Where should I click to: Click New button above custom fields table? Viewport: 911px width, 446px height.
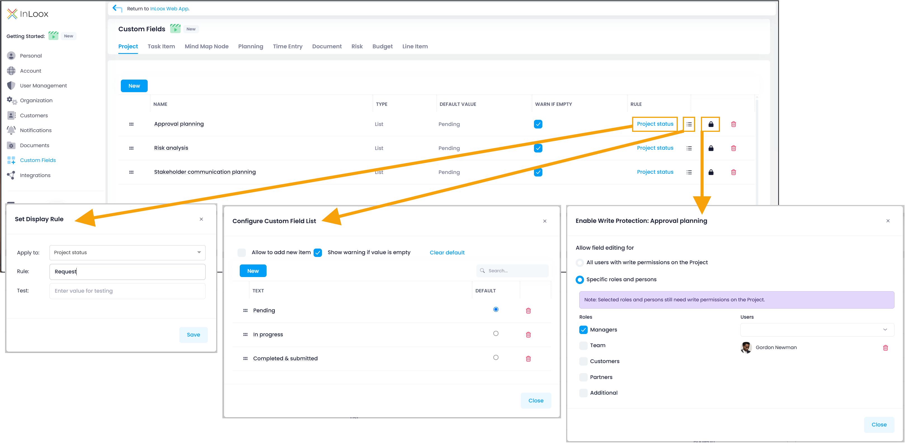134,86
